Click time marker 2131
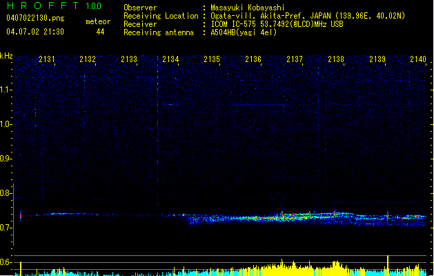This screenshot has width=434, height=276. (46, 59)
